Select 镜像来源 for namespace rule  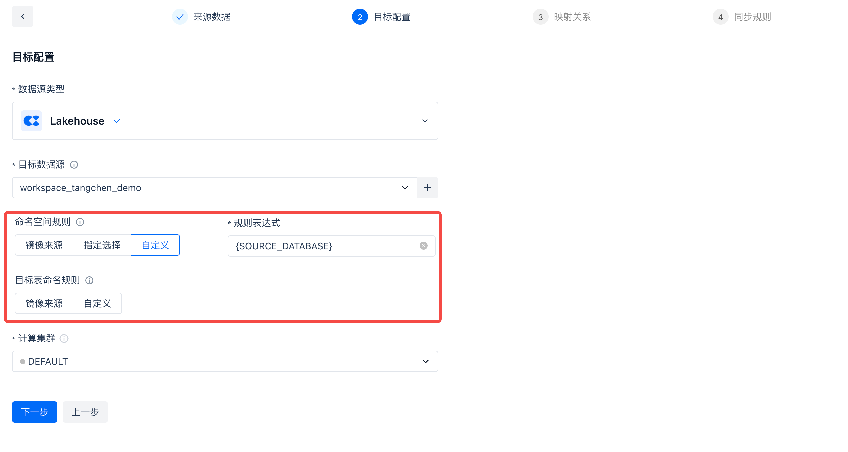point(44,245)
